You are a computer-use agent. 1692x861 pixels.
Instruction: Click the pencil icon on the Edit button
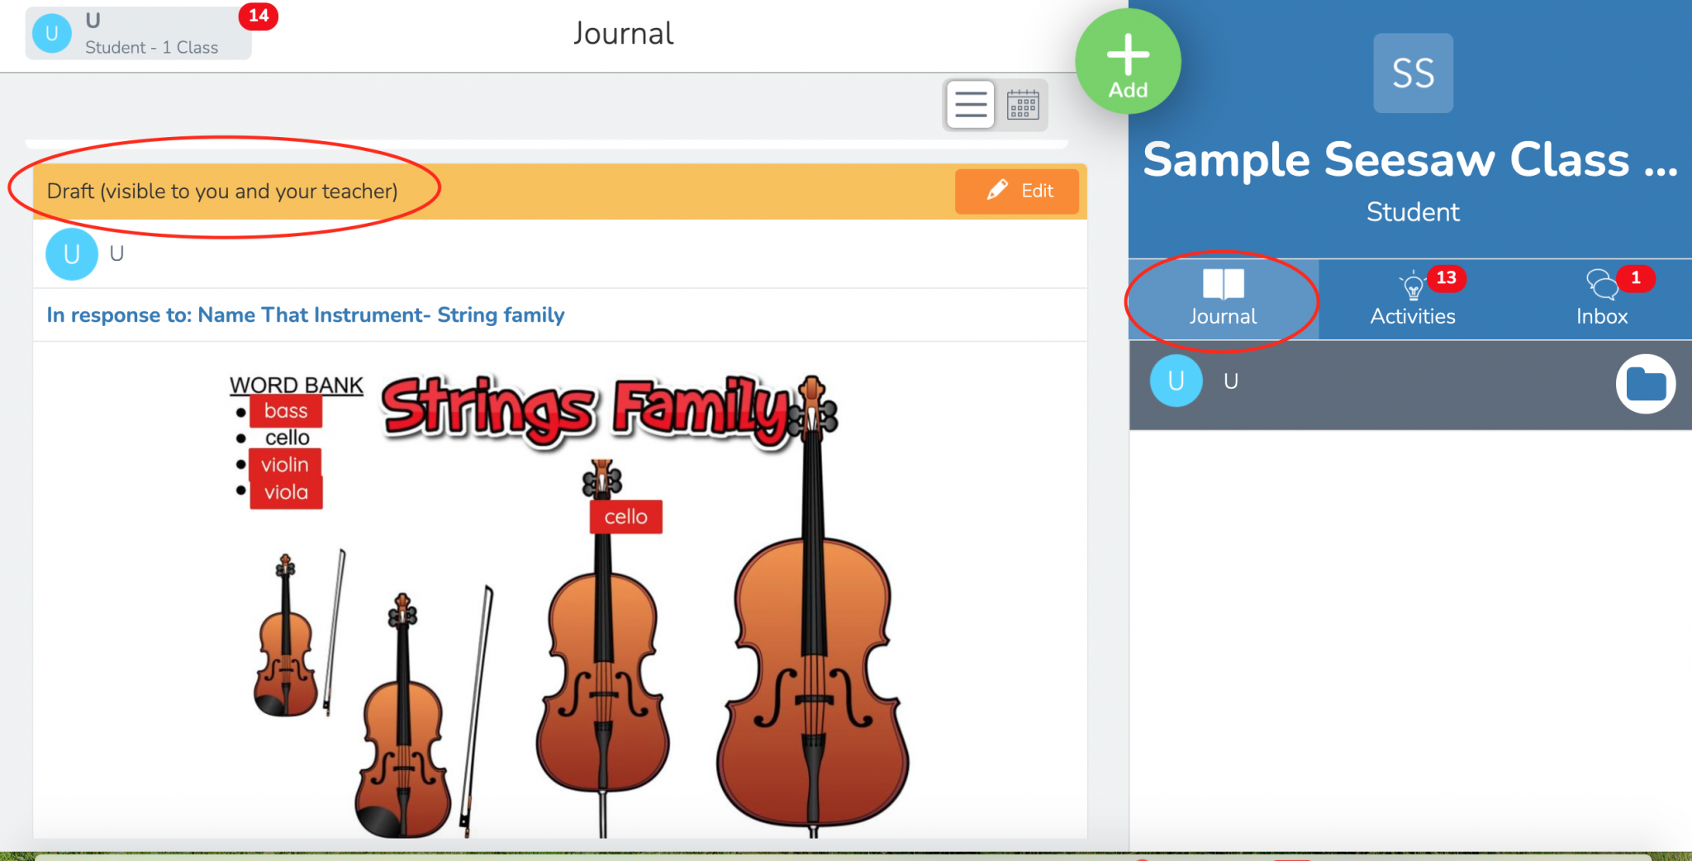(999, 191)
